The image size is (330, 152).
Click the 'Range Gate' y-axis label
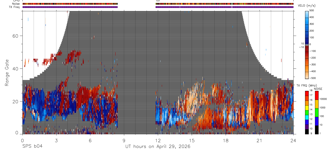(x=7, y=73)
